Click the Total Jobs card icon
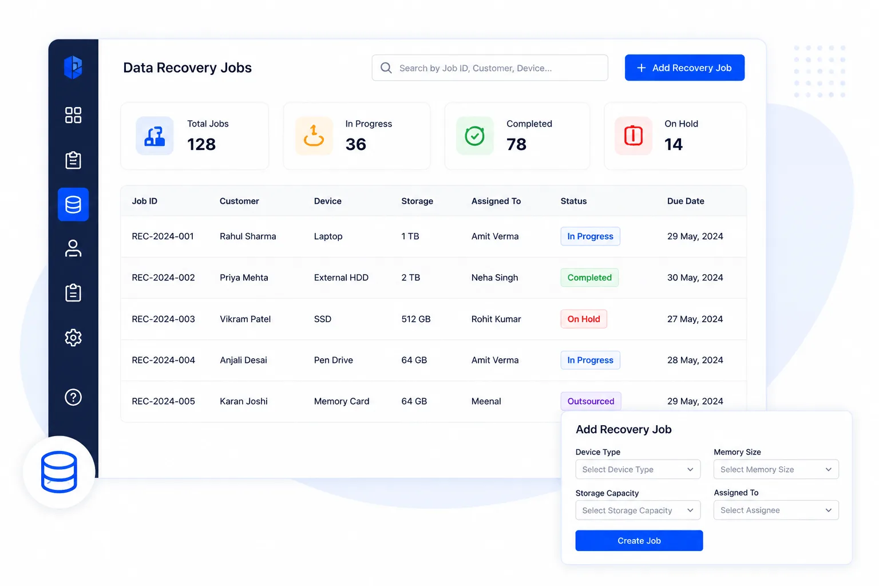 [x=155, y=136]
